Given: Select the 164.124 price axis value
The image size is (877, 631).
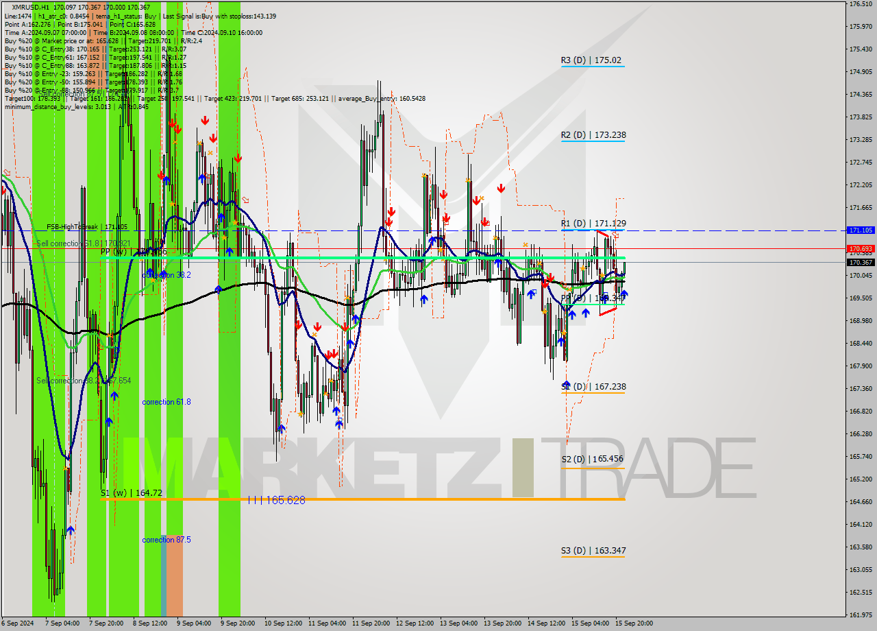Looking at the screenshot, I should pyautogui.click(x=860, y=525).
